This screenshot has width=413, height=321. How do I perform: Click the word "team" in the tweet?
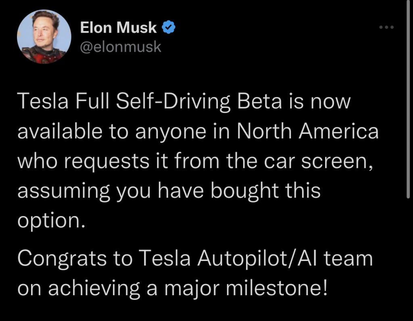point(348,258)
